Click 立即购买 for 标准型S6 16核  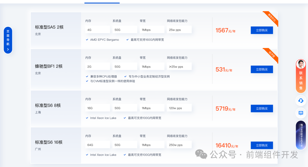[262, 145]
